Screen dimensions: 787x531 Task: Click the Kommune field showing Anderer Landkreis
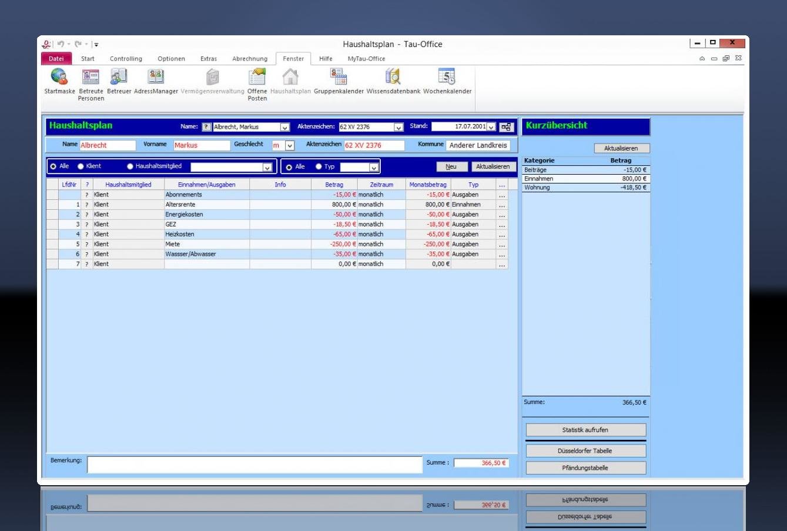(478, 145)
